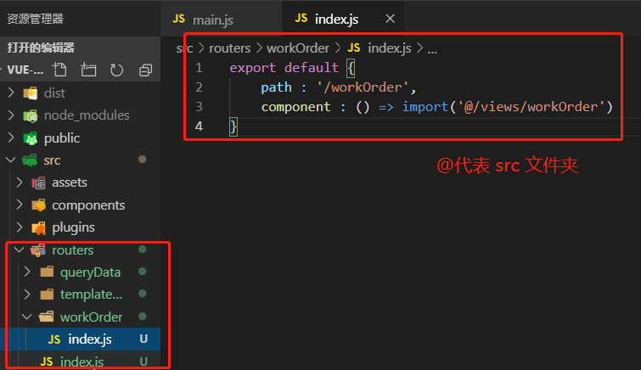Screen dimensions: 641x370
Task: Collapse the workOrder folder chevron
Action: coord(27,317)
